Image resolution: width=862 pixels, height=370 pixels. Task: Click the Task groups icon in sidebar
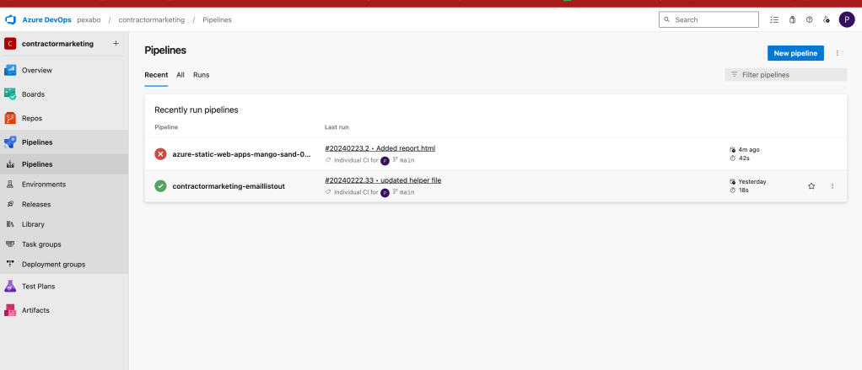tap(10, 244)
